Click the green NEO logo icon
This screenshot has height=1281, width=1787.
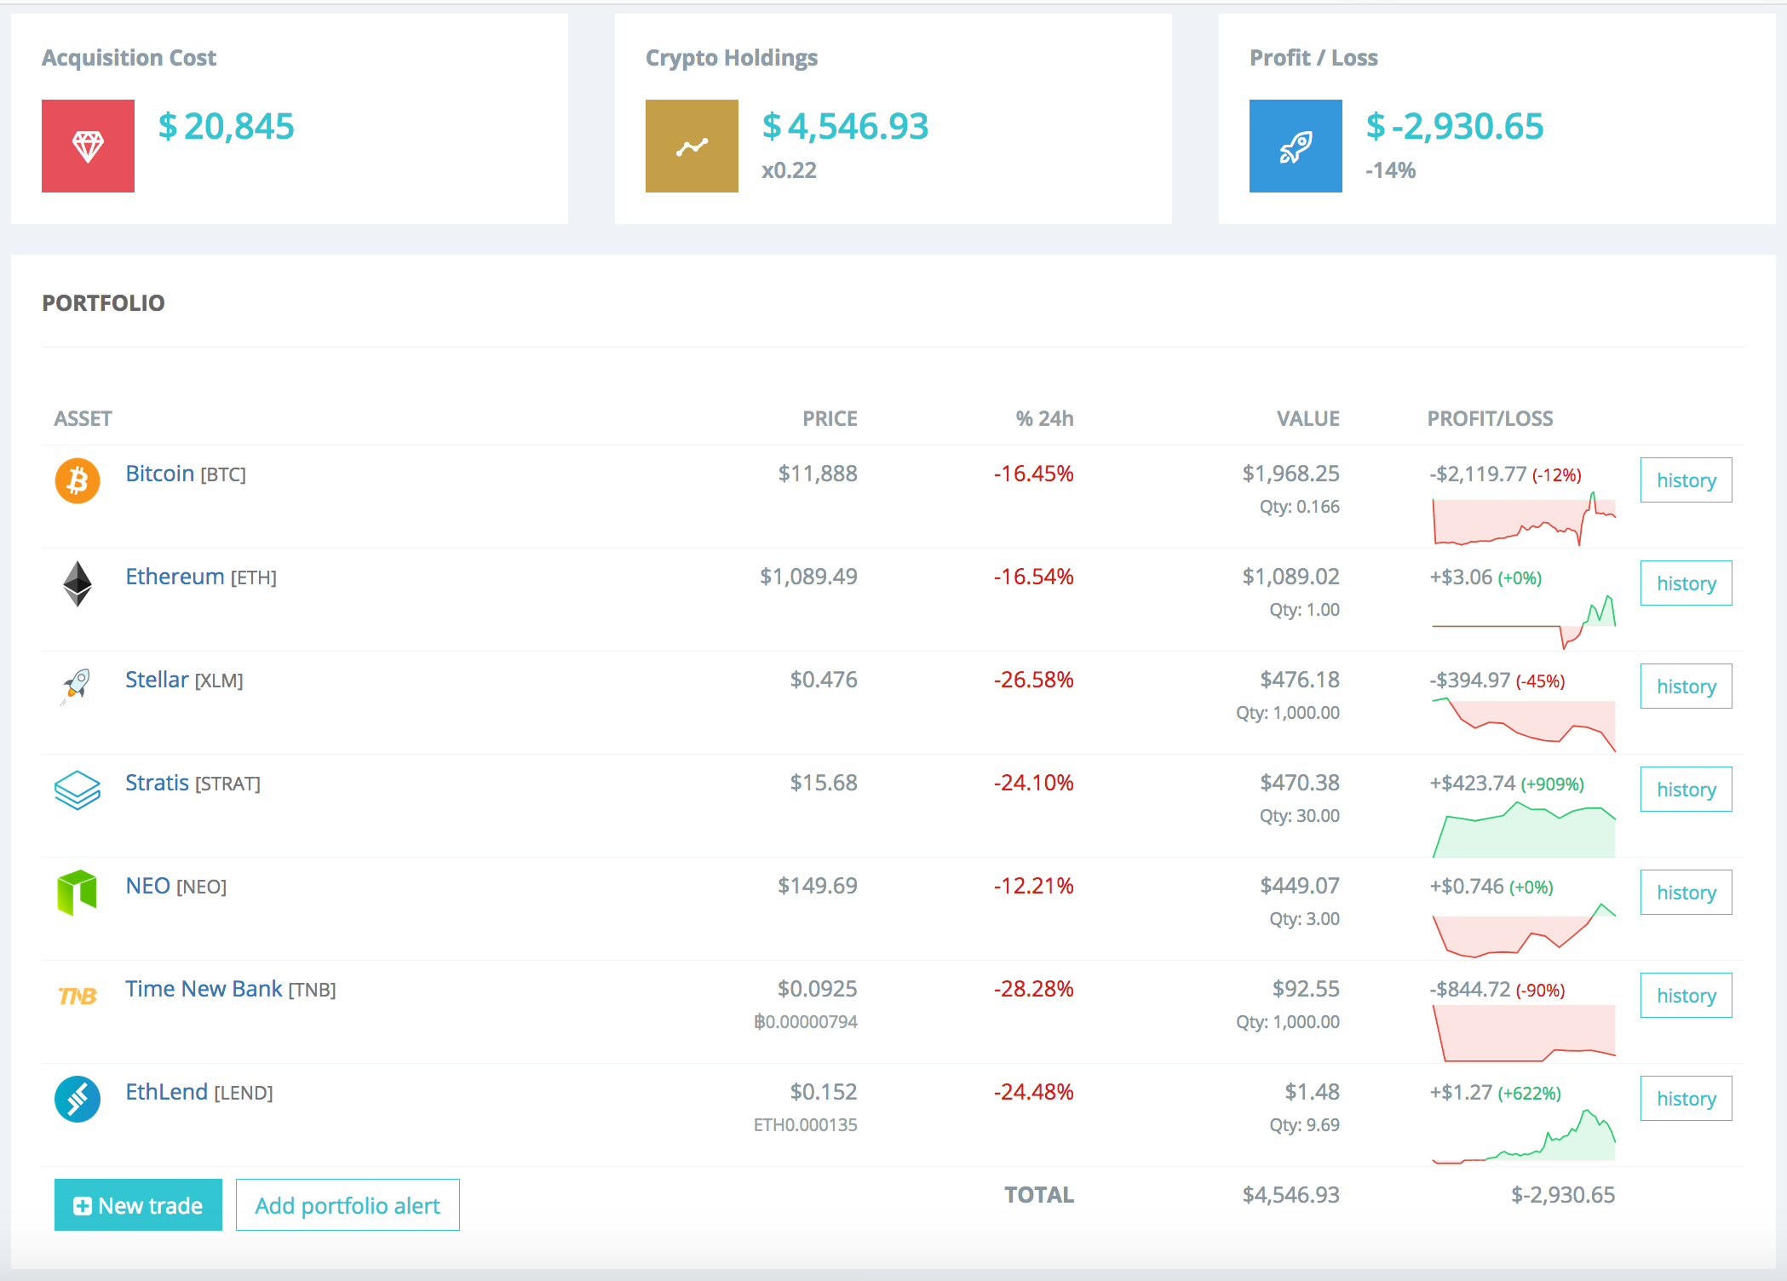point(78,892)
